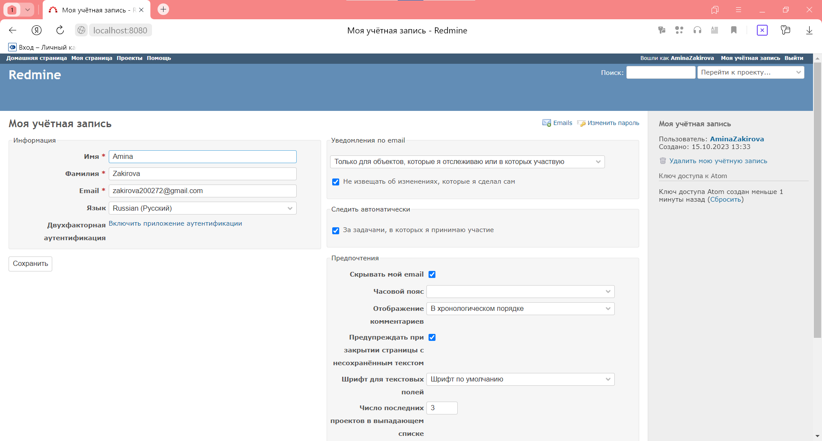822x441 pixels.
Task: Disable not notifying about my own changes
Action: coord(336,182)
